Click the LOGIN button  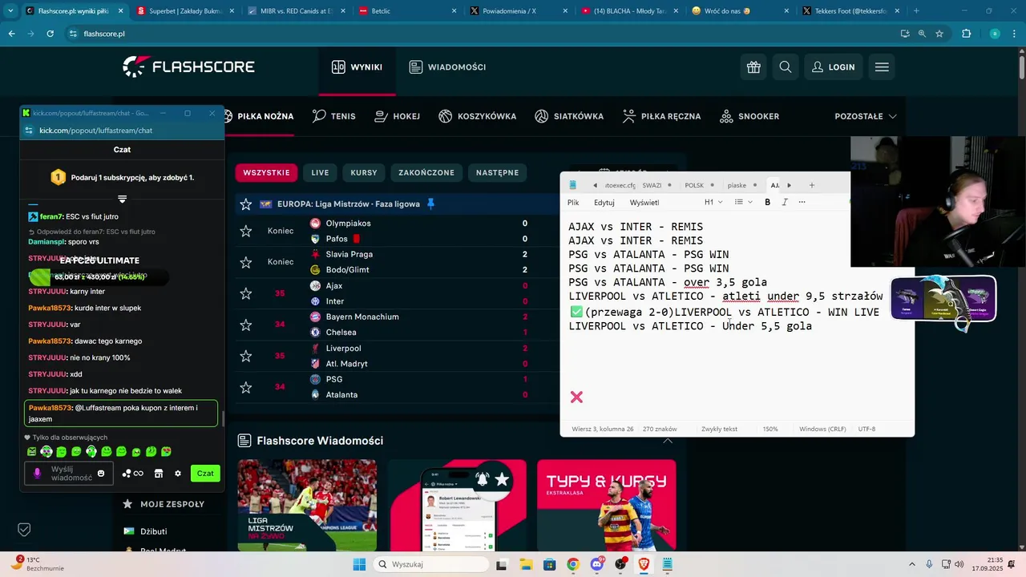[833, 67]
